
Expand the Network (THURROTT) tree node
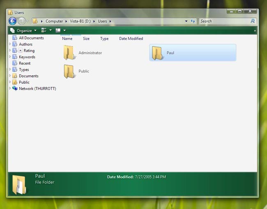(10, 89)
